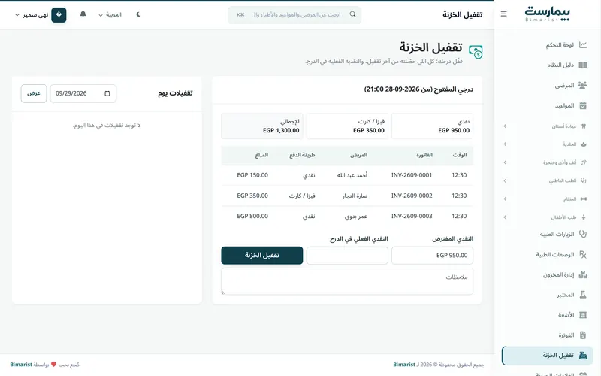Click the الزيارات الطبية stethoscope icon
The width and height of the screenshot is (601, 376).
(x=583, y=234)
